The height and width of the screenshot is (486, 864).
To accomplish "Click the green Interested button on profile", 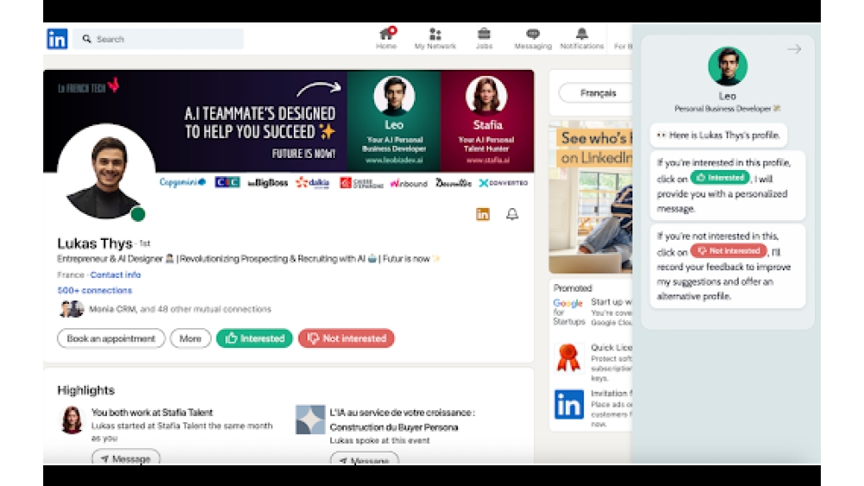I will pos(255,338).
